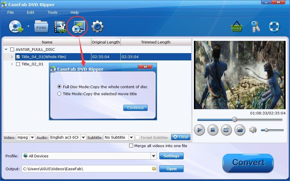Collapse the AVATAR_FUULL_DISC tree node

6,49
